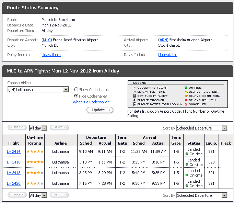Click the green on-time status icon for LH 2420
Viewport: 234px width, 203px height.
(x=187, y=186)
